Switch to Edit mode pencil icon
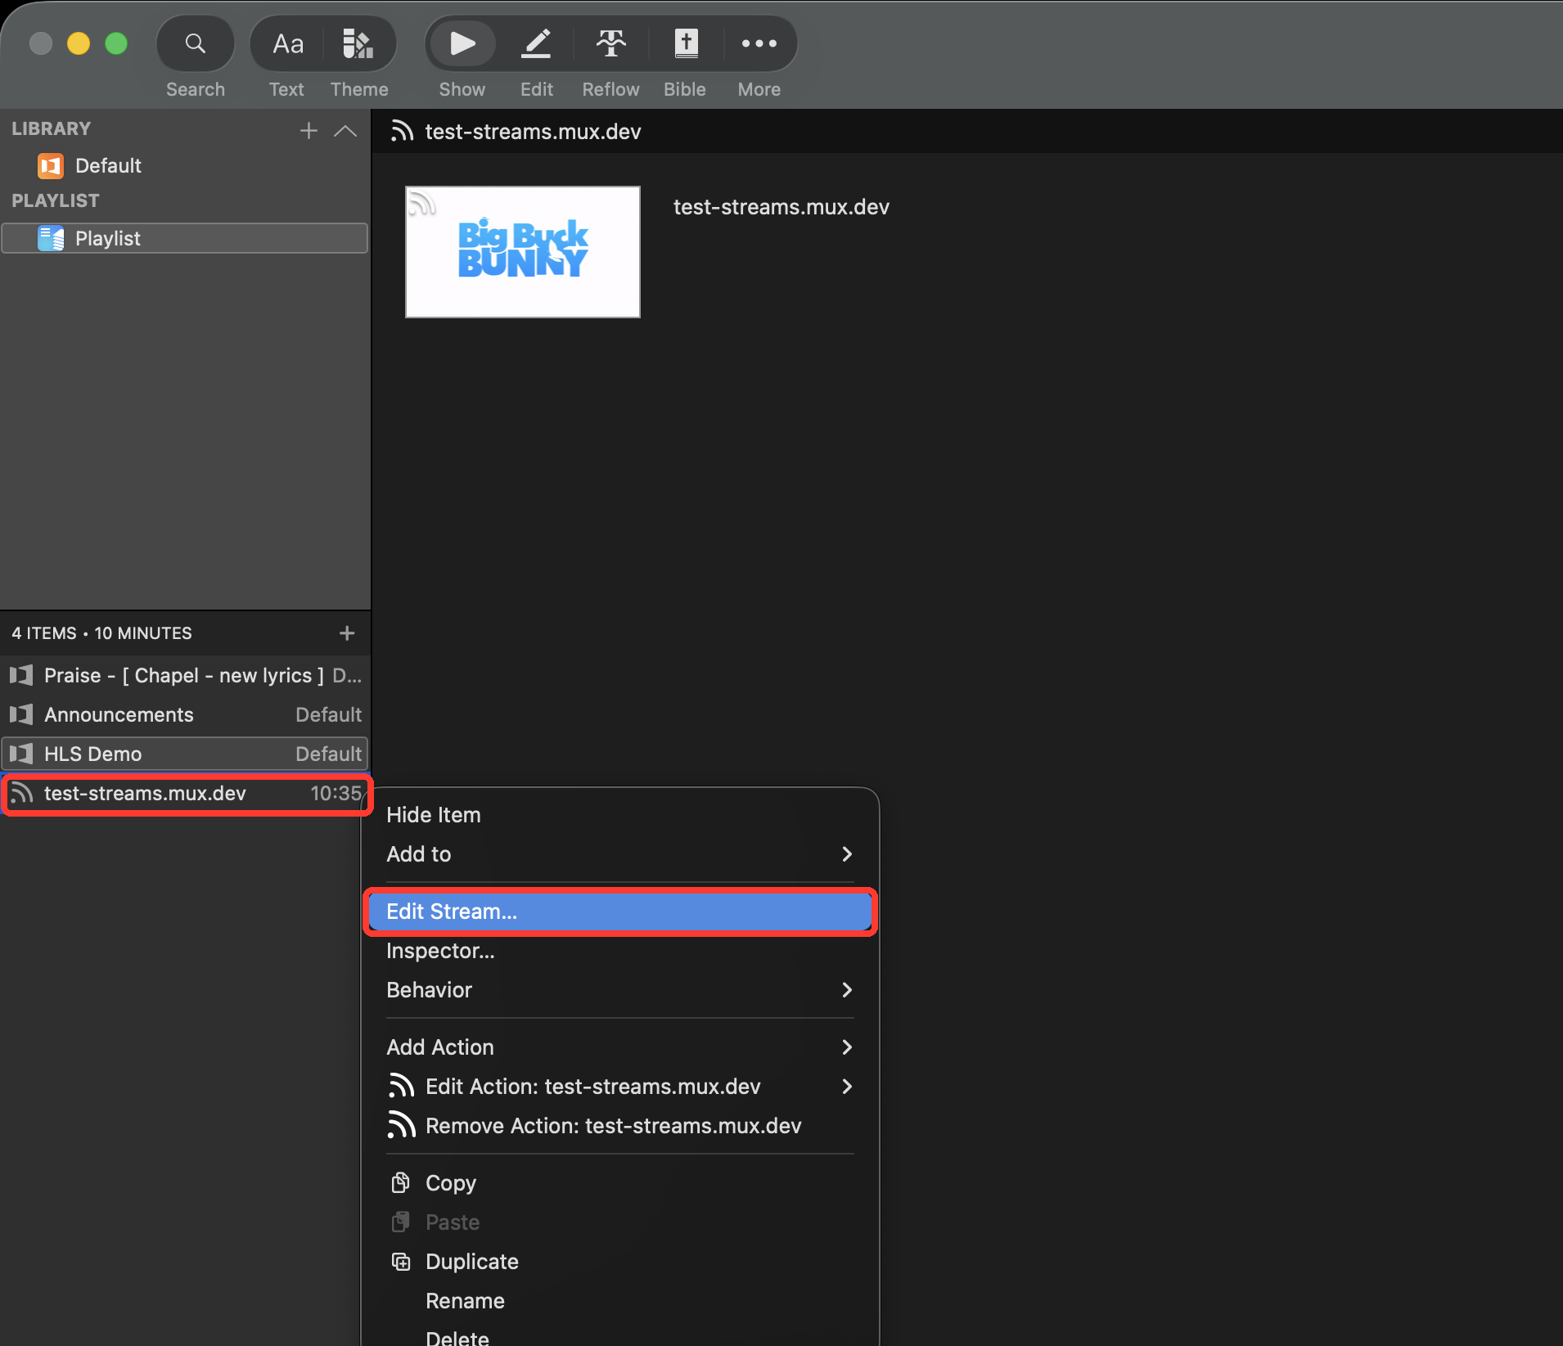 (x=537, y=43)
